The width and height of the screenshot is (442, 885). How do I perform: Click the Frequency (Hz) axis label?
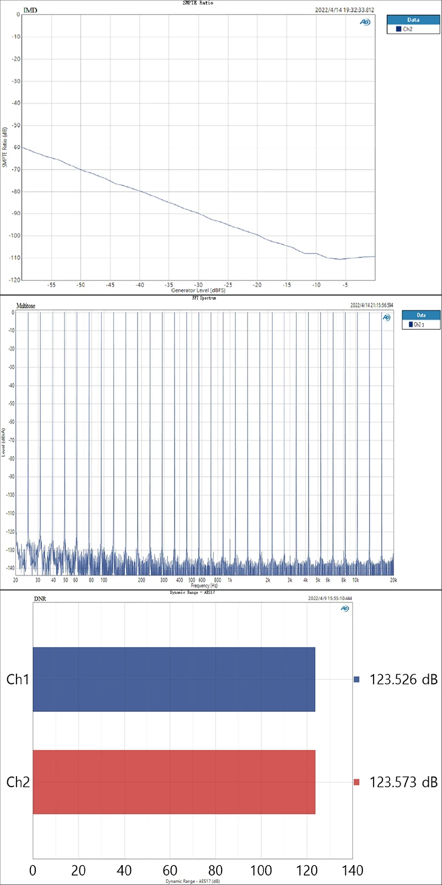(x=204, y=585)
